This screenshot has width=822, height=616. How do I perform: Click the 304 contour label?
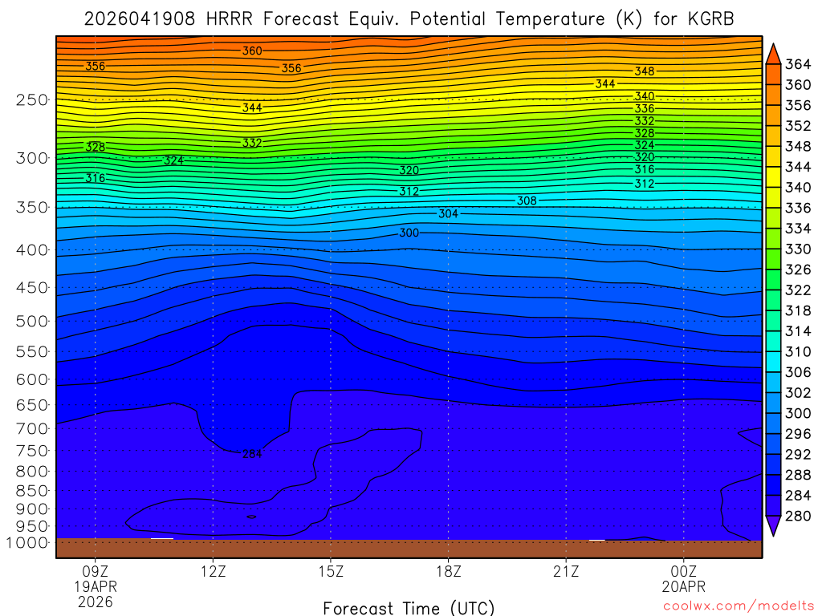coord(448,213)
